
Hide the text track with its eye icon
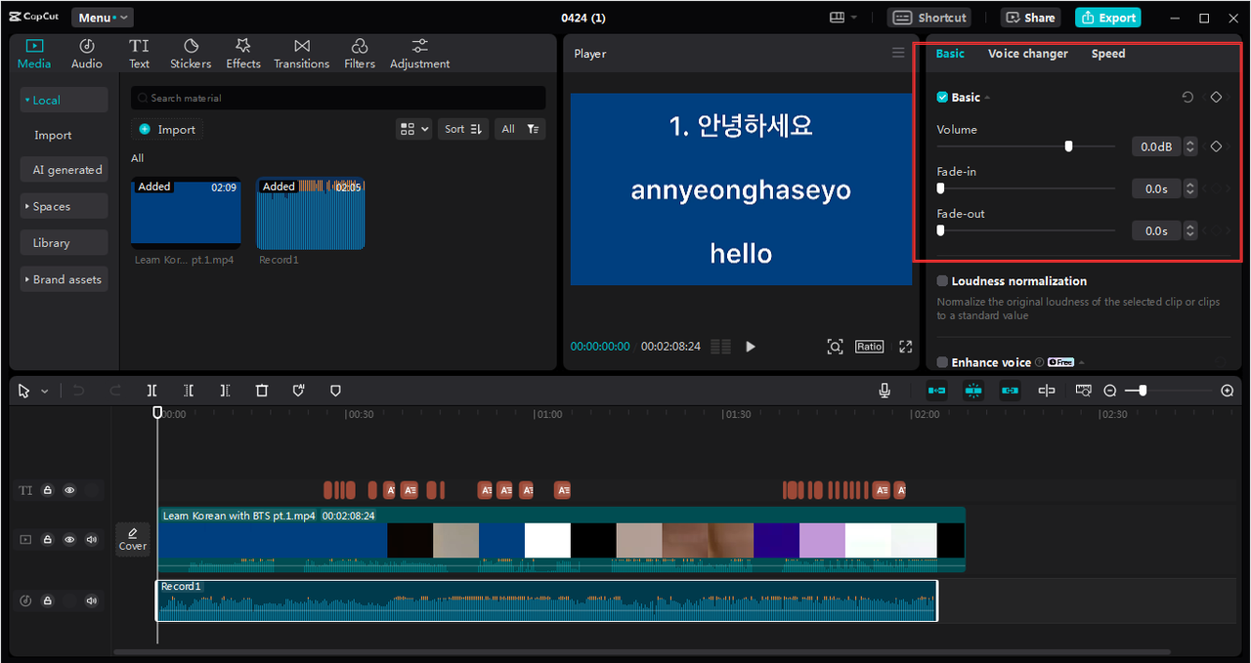pyautogui.click(x=69, y=490)
